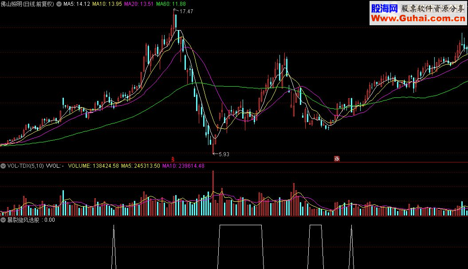Click the 17.47 high price annotation

point(186,12)
